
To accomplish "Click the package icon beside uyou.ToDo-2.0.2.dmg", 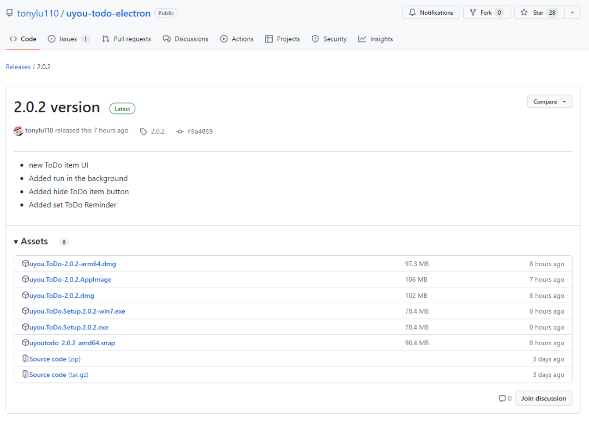I will (26, 295).
